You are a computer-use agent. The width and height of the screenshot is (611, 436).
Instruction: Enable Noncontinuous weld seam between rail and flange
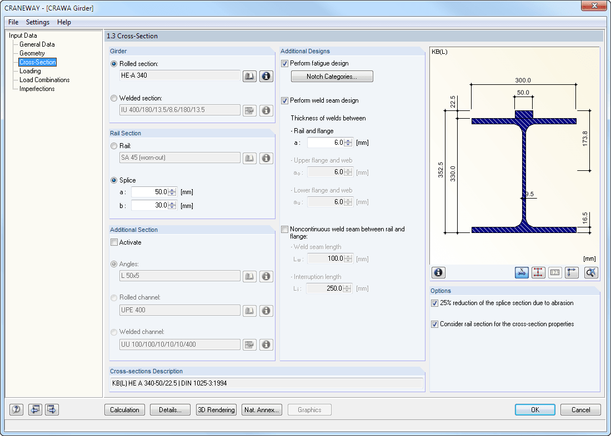(x=284, y=229)
